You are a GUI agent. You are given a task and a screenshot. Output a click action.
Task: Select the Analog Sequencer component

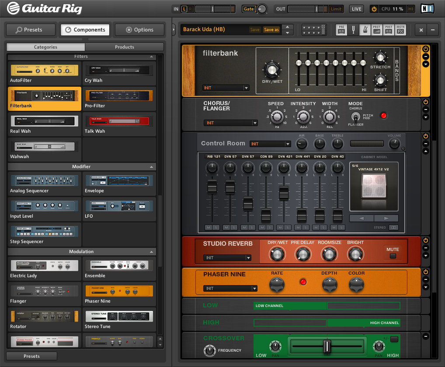pyautogui.click(x=45, y=184)
